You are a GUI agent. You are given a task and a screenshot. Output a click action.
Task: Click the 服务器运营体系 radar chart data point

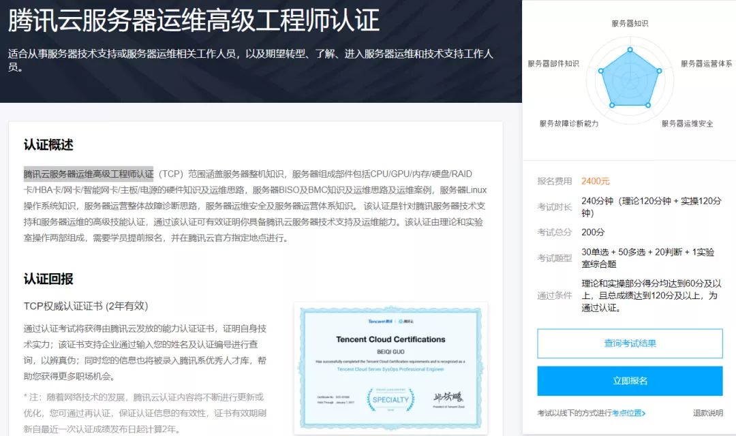[659, 71]
